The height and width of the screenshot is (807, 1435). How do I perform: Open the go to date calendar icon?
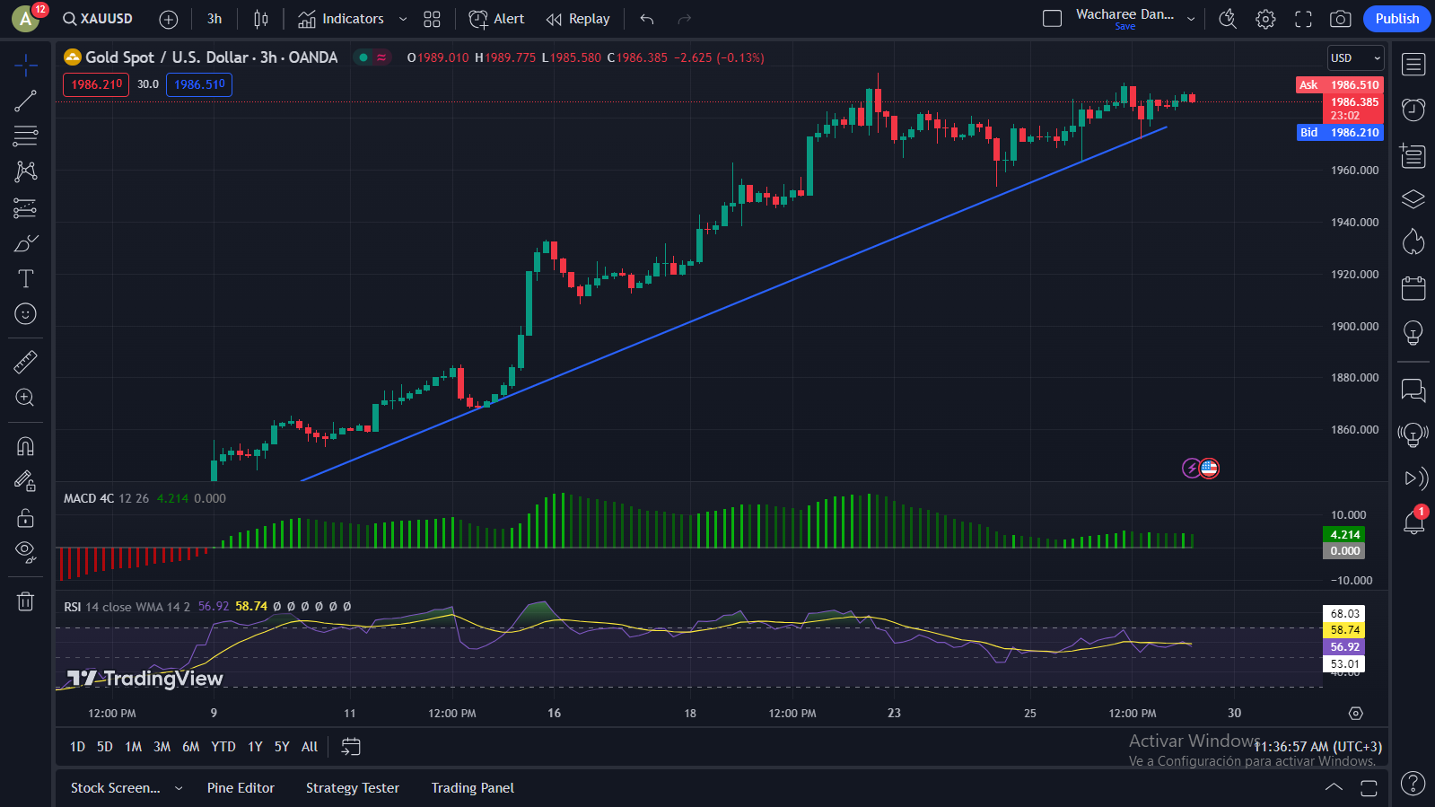351,747
